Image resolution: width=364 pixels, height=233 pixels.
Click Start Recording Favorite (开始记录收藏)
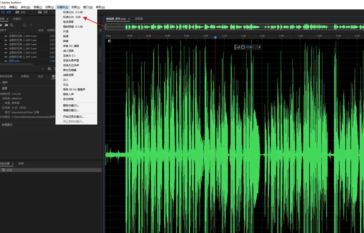74,117
